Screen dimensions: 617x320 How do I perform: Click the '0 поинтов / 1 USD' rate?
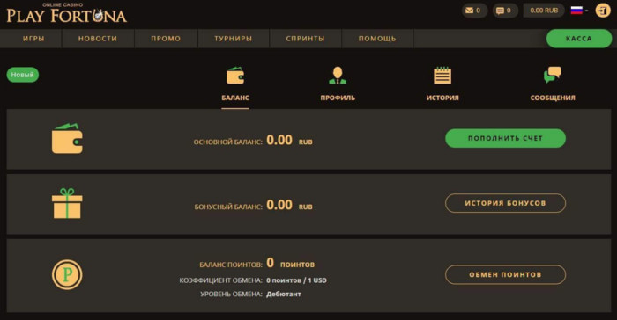(296, 280)
